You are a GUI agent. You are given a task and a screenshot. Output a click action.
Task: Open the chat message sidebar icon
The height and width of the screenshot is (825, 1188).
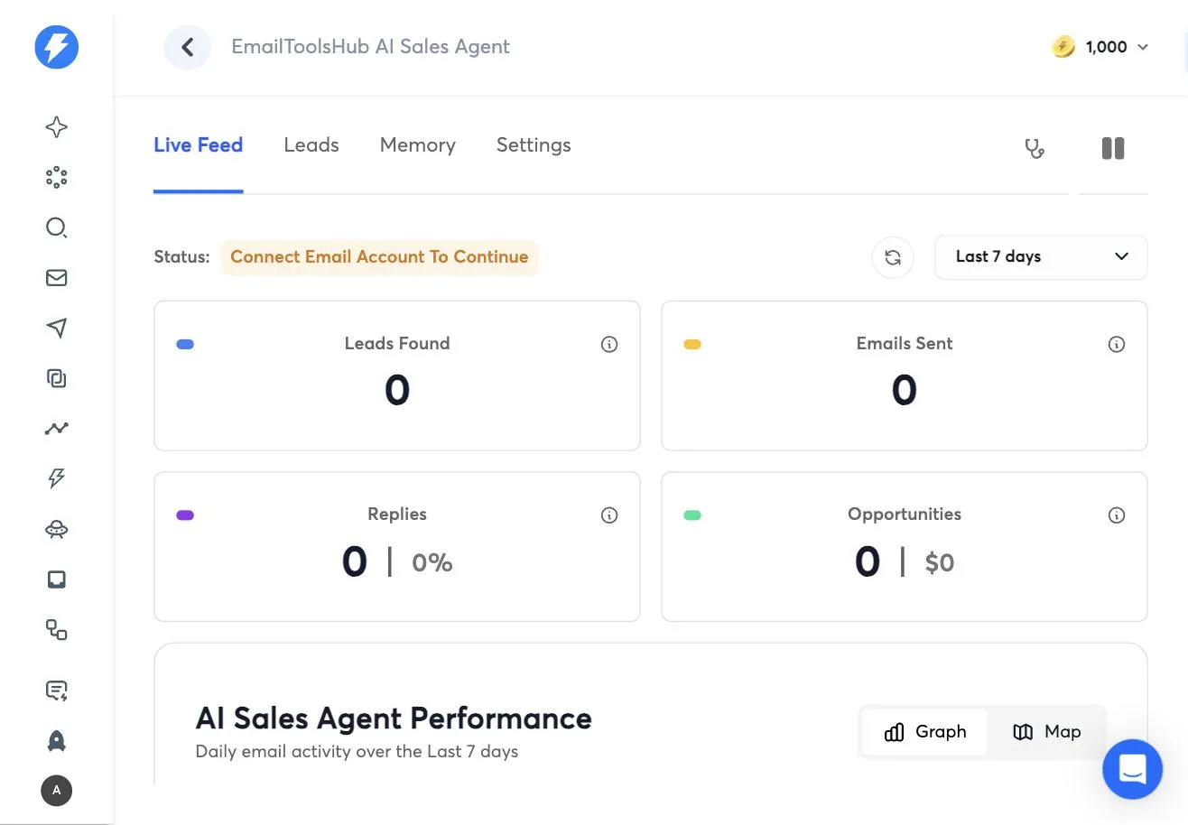tap(57, 691)
